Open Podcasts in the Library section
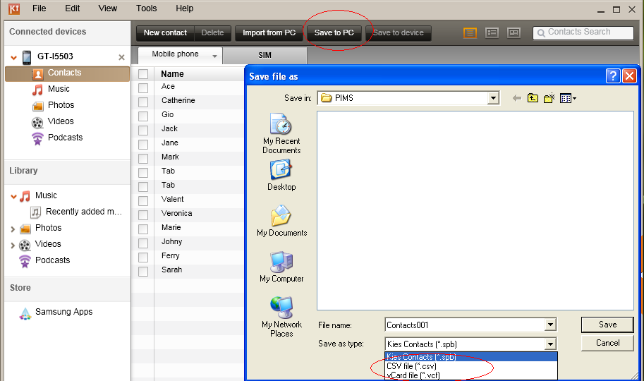Image resolution: width=644 pixels, height=381 pixels. coord(52,260)
